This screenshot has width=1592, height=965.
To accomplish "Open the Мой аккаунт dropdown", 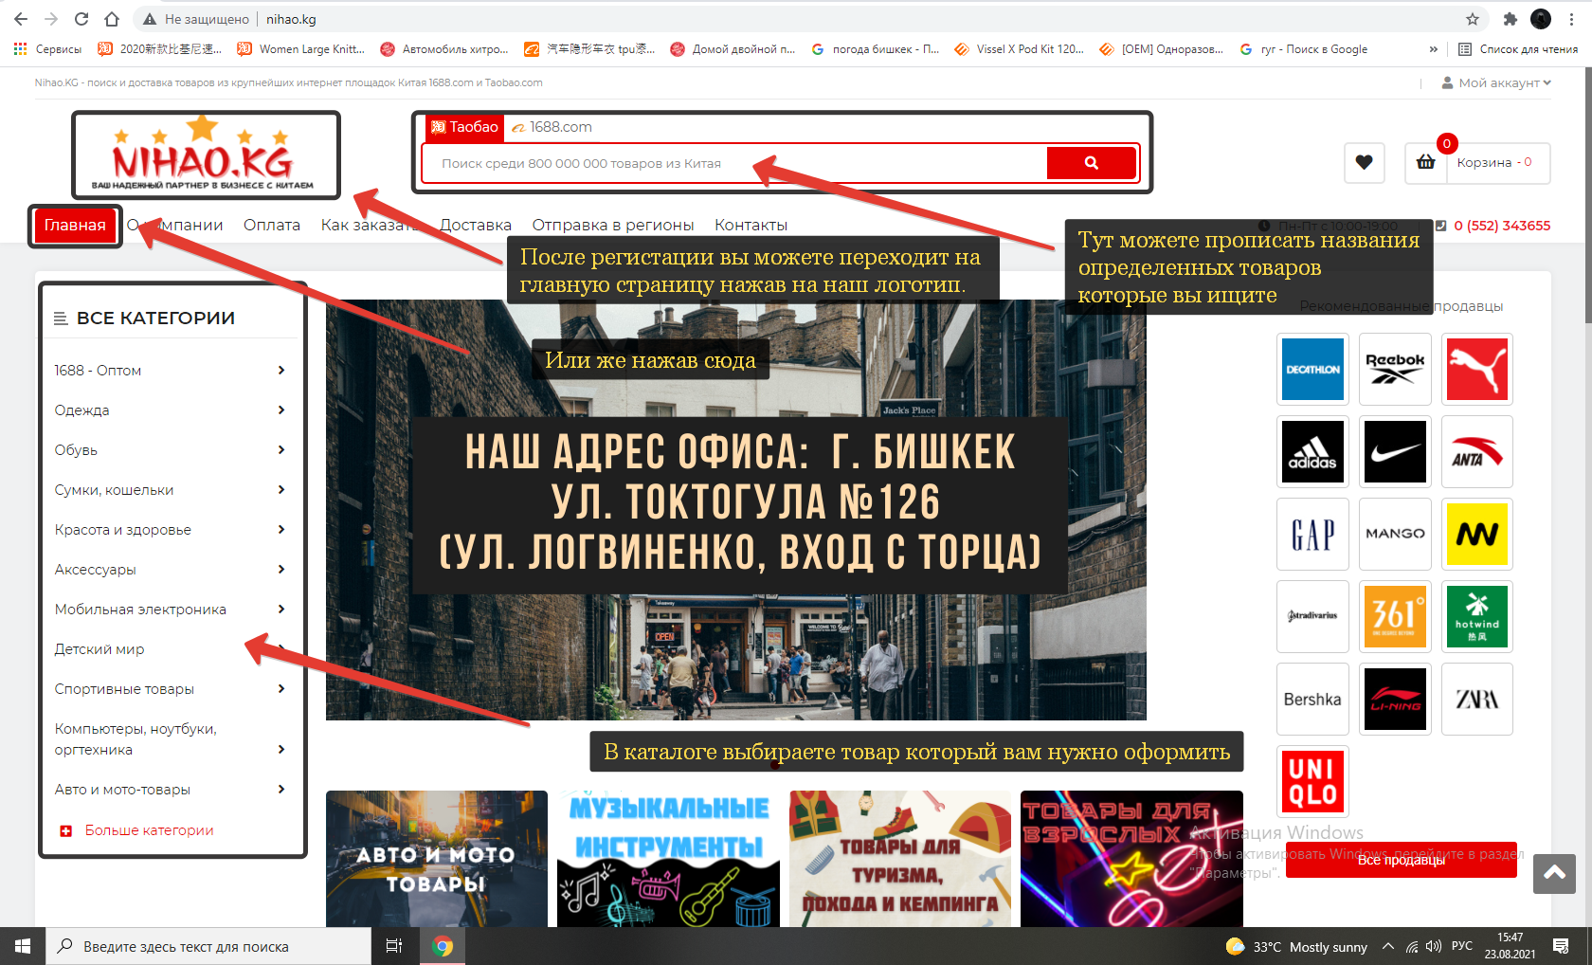I will (x=1496, y=82).
